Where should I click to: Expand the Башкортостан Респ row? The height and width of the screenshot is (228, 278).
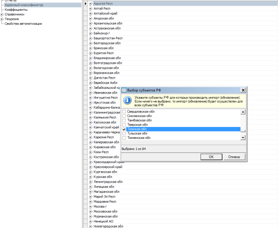[x=91, y=38]
